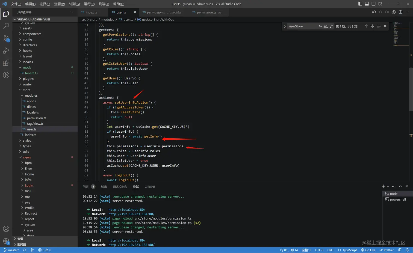
Task: Open notifications bell in status bar
Action: tap(407, 250)
